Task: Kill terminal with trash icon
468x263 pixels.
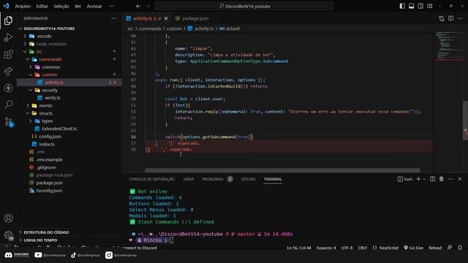Action: (x=442, y=179)
